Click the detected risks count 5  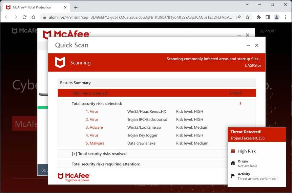[x=241, y=104]
